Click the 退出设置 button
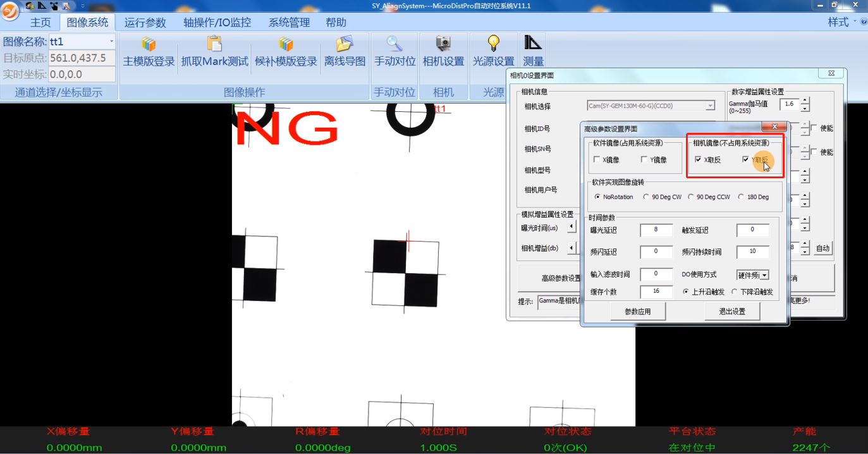The width and height of the screenshot is (868, 454). click(x=731, y=311)
